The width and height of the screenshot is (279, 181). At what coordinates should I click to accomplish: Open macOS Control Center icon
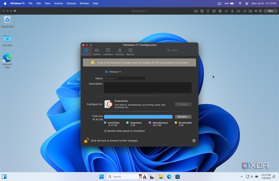[x=247, y=3]
